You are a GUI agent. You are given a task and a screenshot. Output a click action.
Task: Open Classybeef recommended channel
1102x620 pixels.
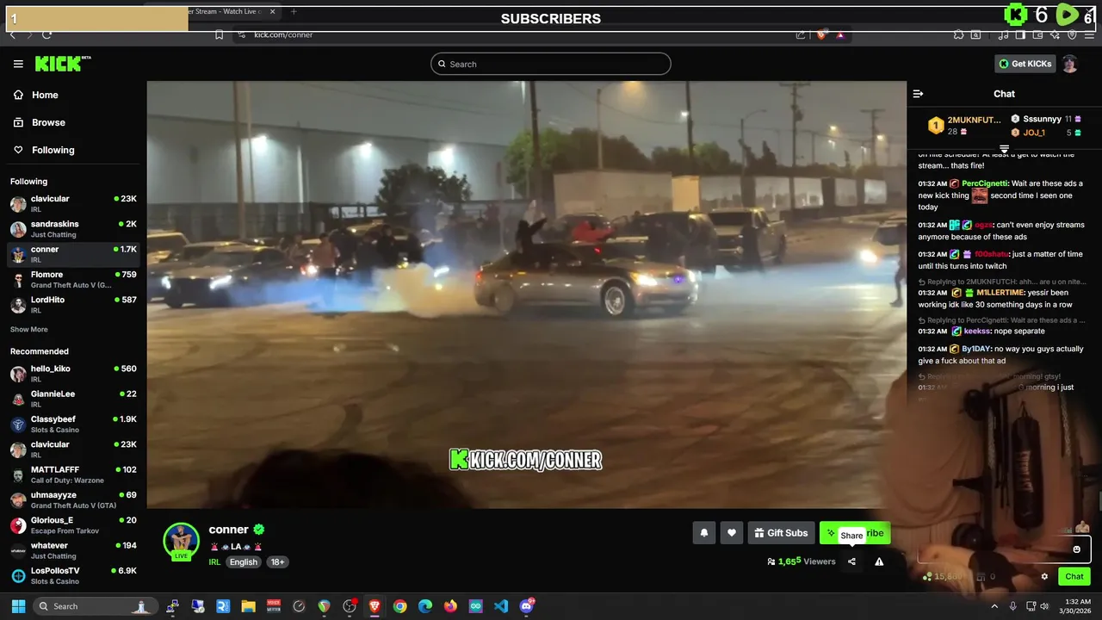point(73,424)
